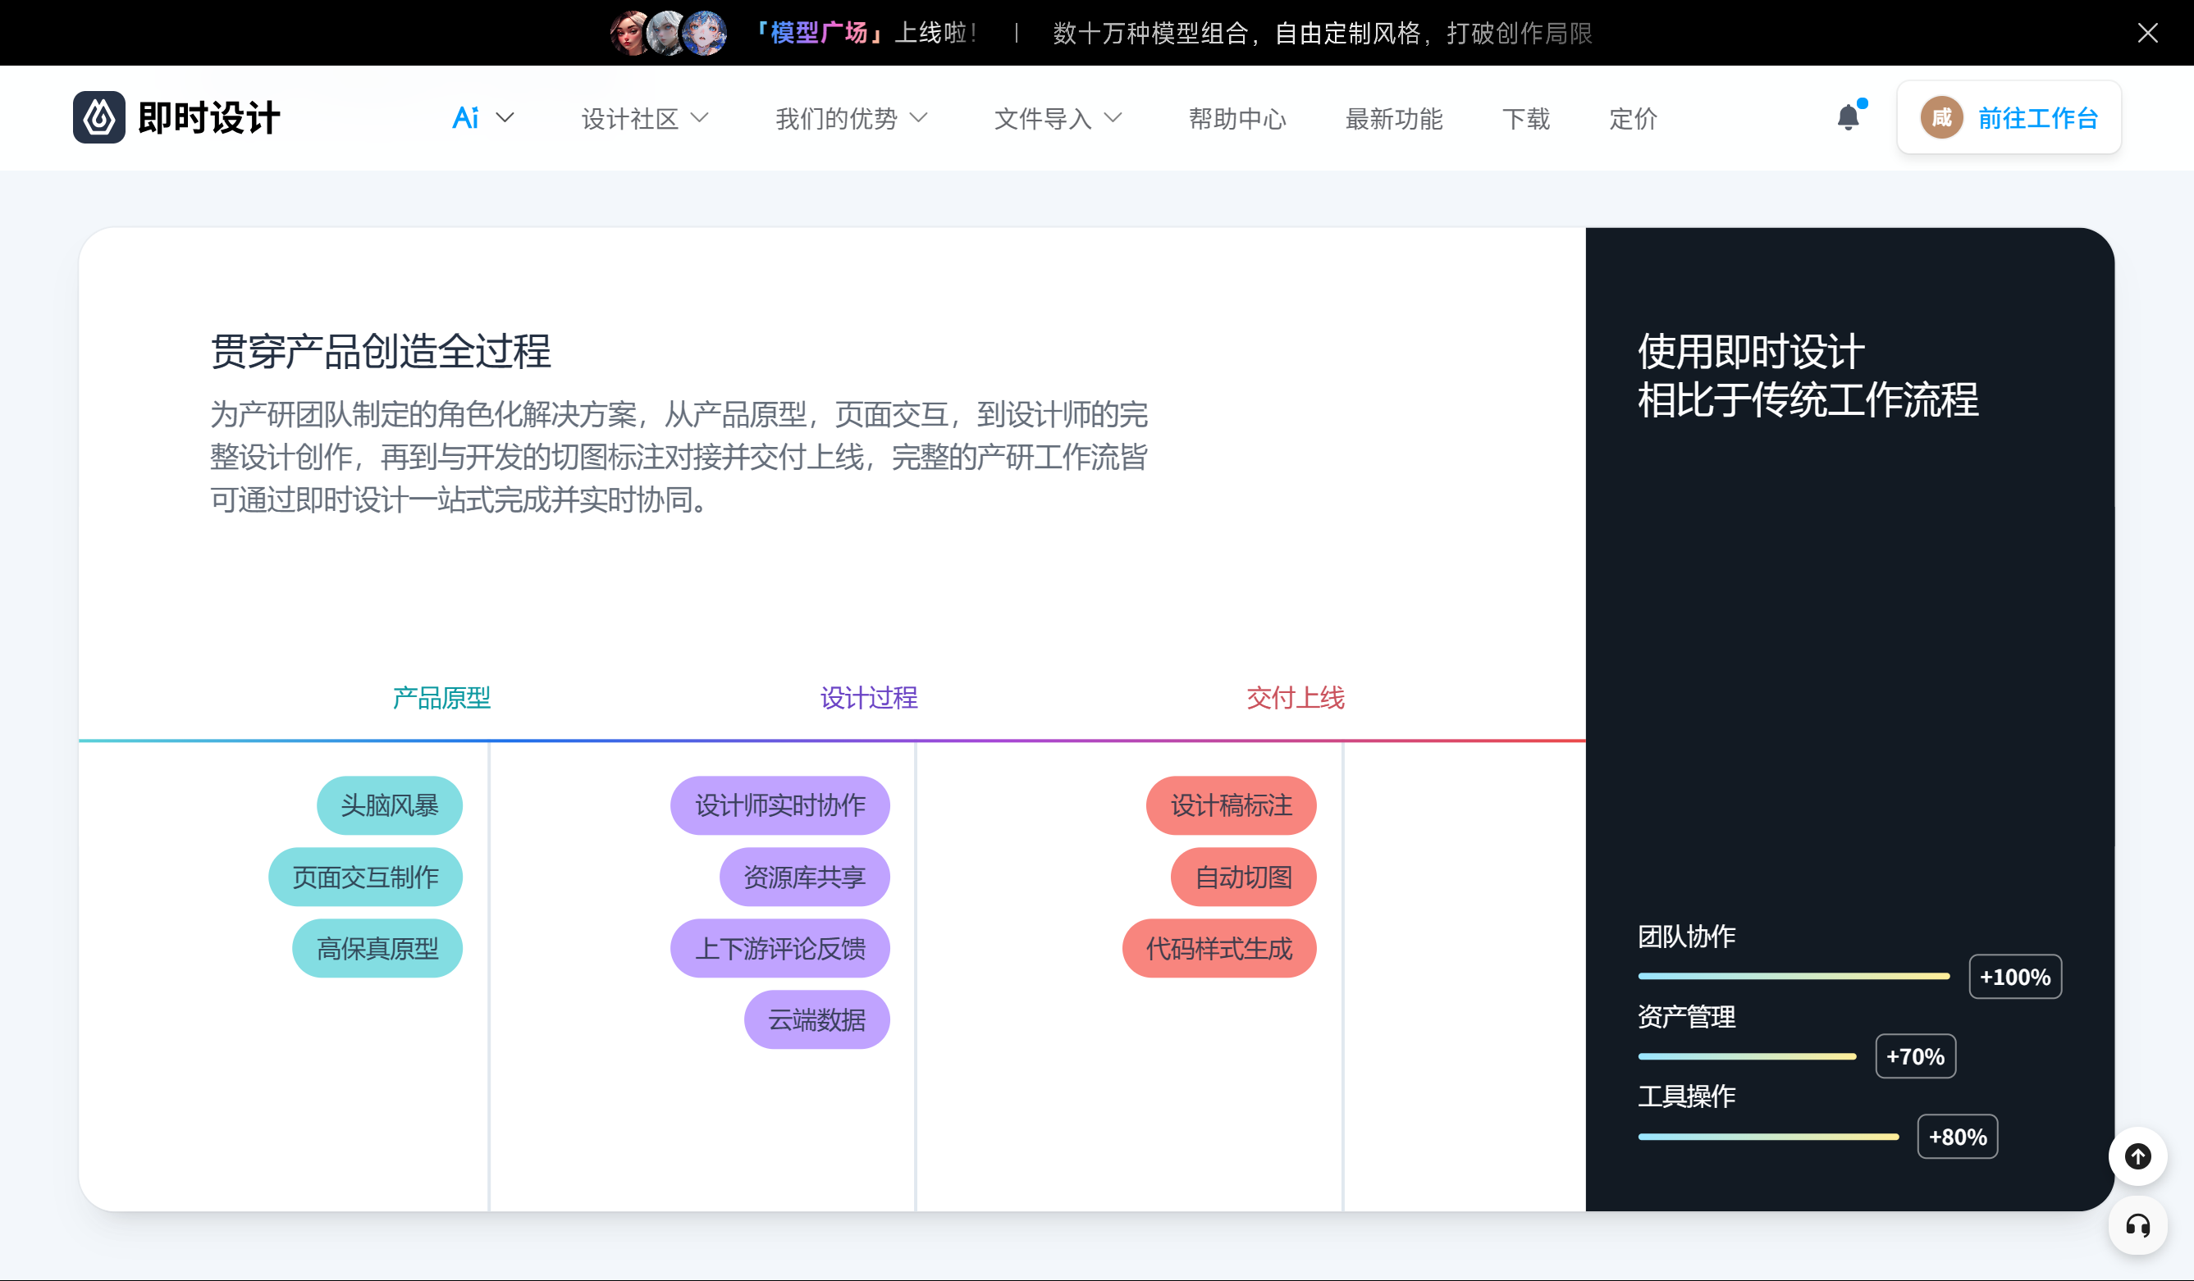This screenshot has height=1281, width=2194.
Task: Go to 帮助中心 in navigation
Action: pyautogui.click(x=1237, y=118)
